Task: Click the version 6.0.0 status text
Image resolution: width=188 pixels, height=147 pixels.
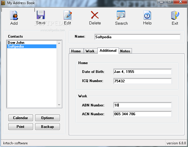Action: point(176,143)
